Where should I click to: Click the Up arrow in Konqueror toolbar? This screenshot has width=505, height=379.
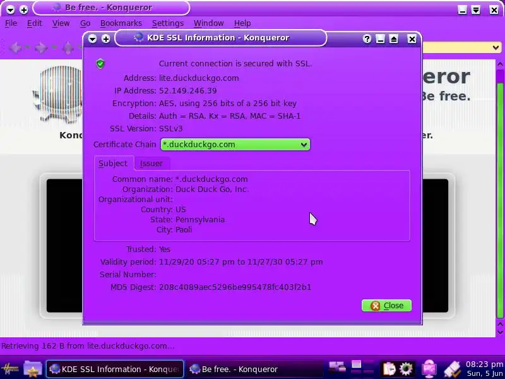68,48
